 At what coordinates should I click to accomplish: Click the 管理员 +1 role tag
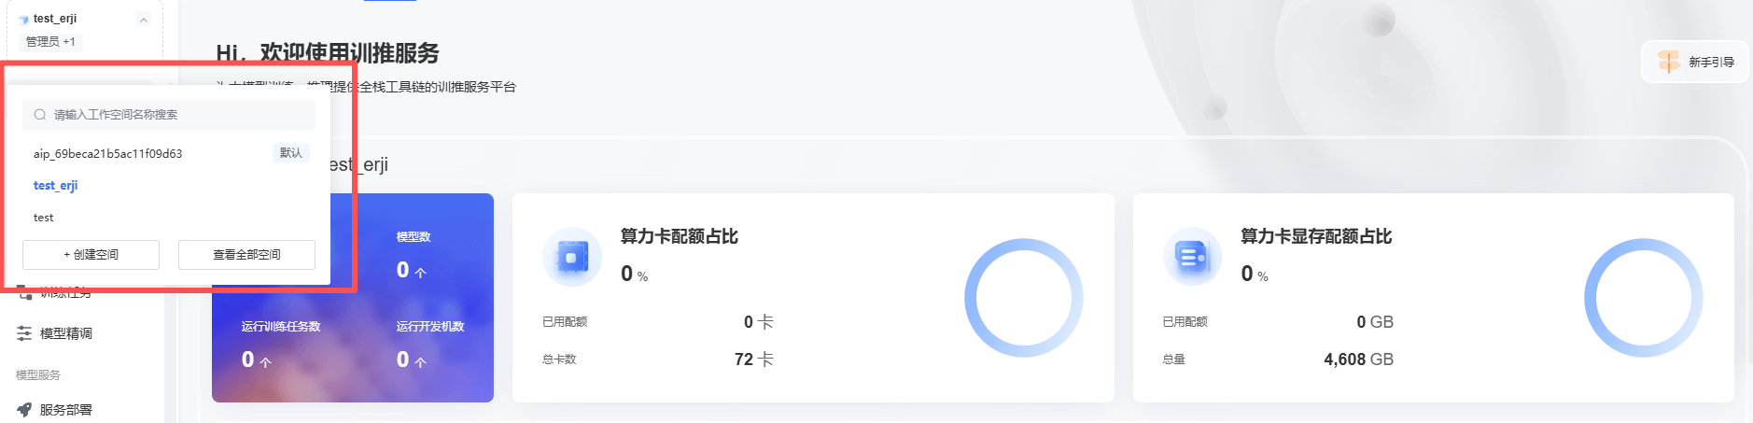50,42
